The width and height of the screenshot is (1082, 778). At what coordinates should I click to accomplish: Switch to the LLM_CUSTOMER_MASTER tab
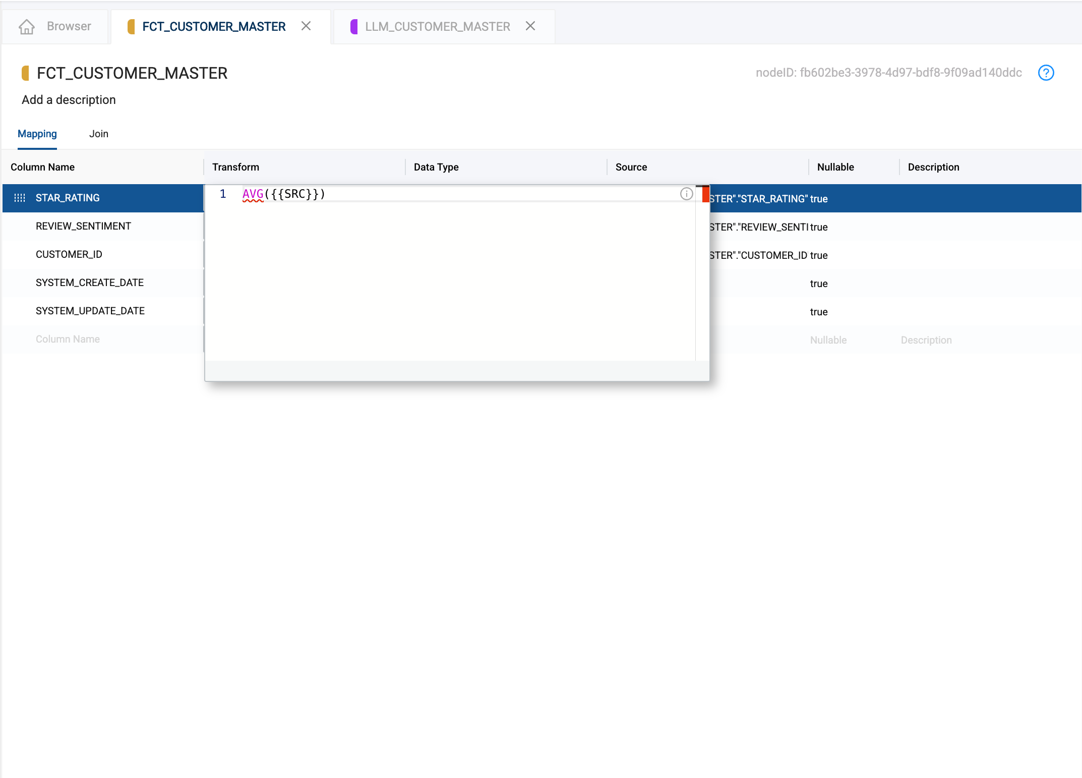click(x=437, y=26)
